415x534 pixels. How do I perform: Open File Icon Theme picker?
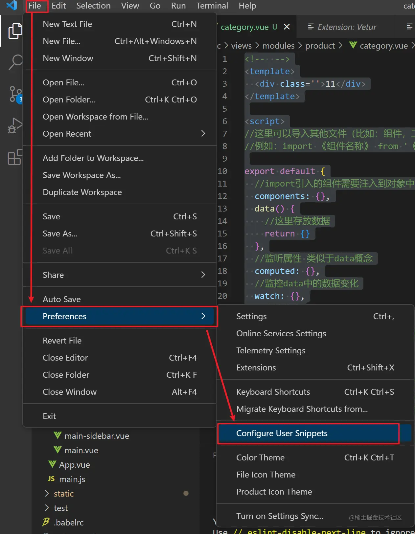pos(315,475)
